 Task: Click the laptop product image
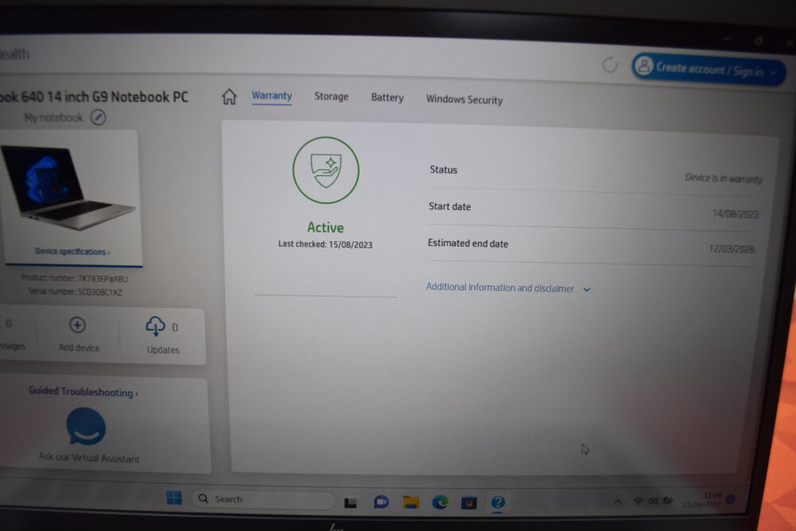coord(68,187)
